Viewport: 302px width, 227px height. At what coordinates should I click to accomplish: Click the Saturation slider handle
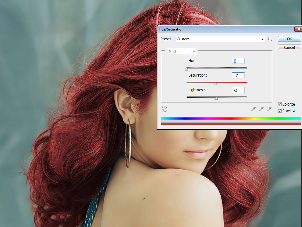point(215,84)
